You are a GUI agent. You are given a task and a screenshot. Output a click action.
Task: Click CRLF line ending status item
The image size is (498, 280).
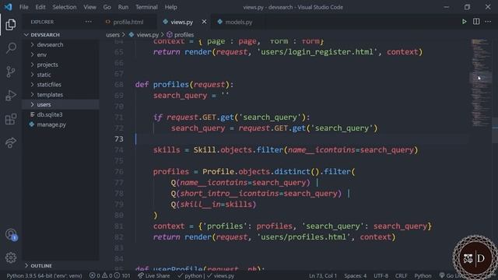coord(402,275)
